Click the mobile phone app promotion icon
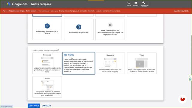This screenshot has height=108, width=192. pyautogui.click(x=79, y=27)
